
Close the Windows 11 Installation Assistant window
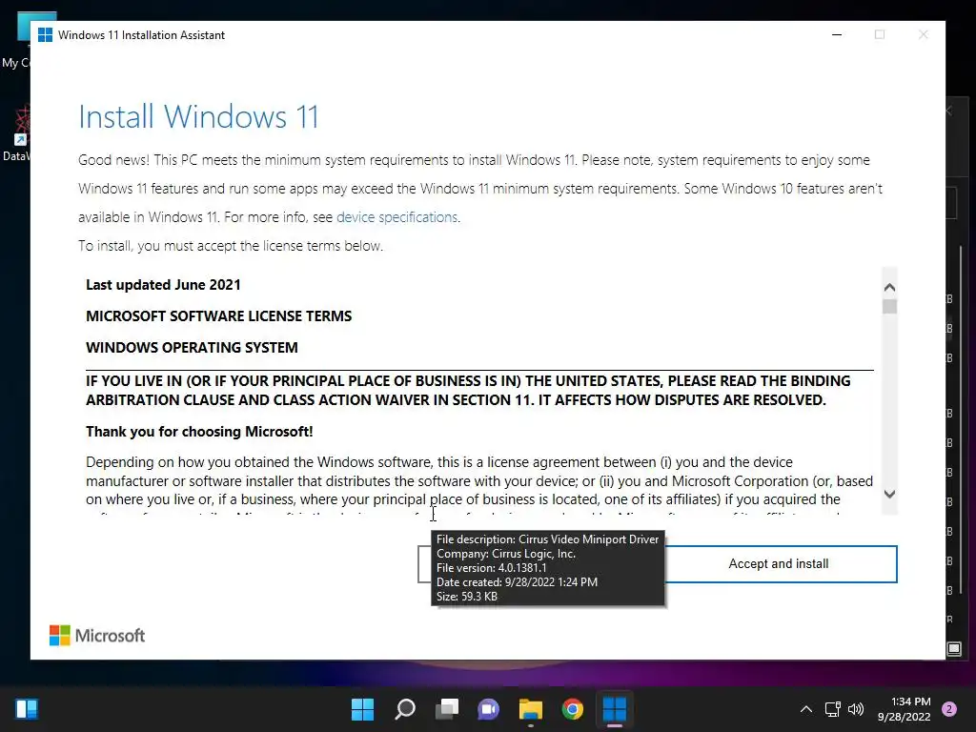(923, 35)
